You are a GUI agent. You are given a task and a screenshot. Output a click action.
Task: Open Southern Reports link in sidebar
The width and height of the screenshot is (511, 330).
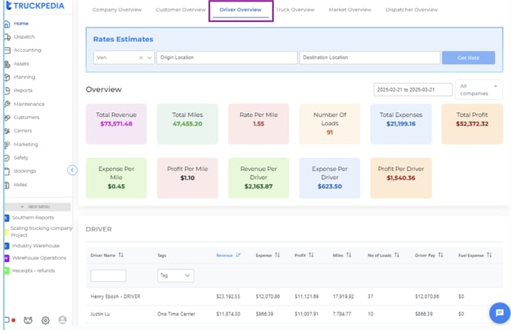click(33, 218)
